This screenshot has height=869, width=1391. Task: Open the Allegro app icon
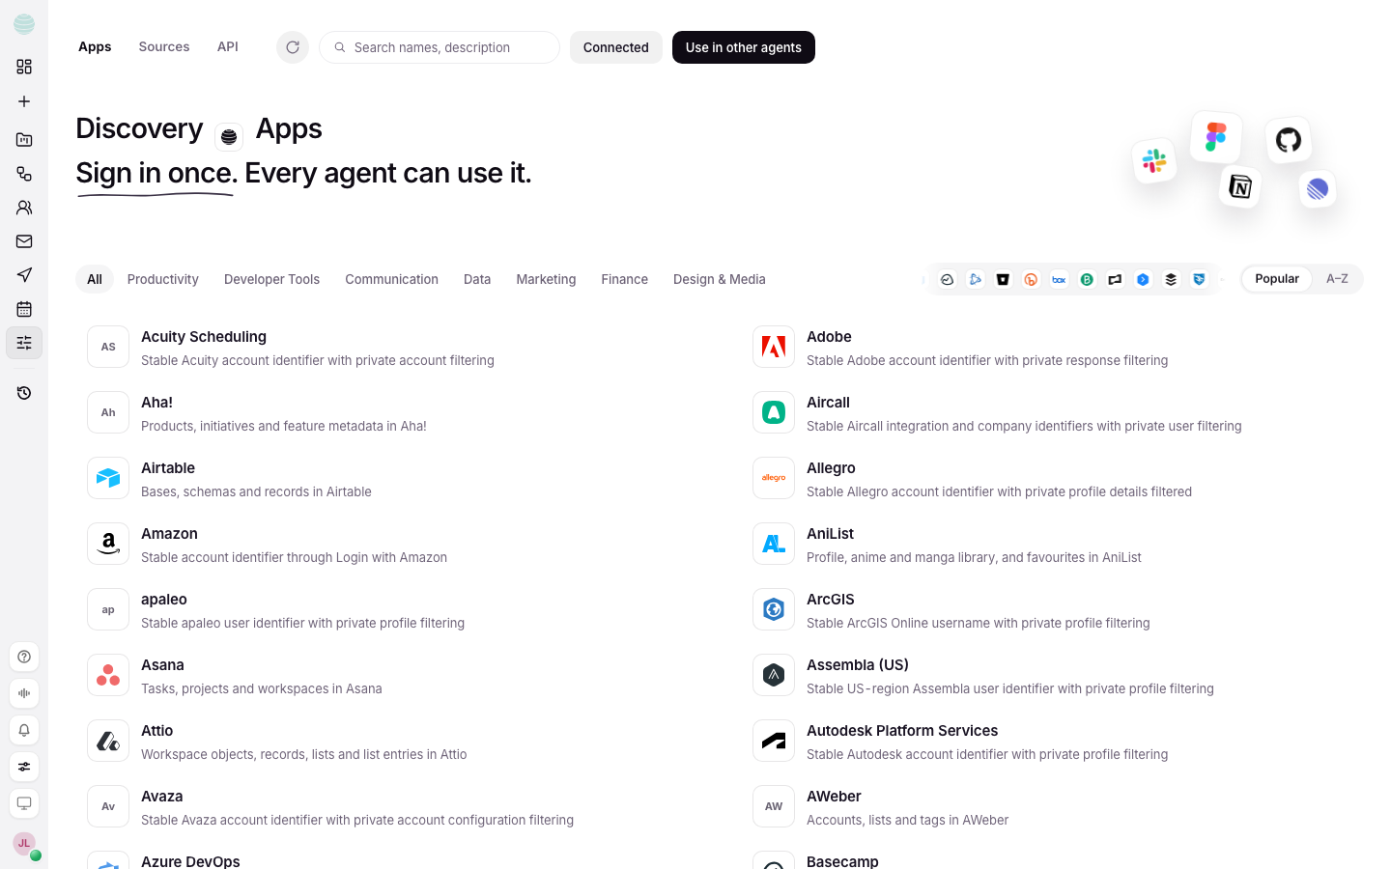pos(774,478)
